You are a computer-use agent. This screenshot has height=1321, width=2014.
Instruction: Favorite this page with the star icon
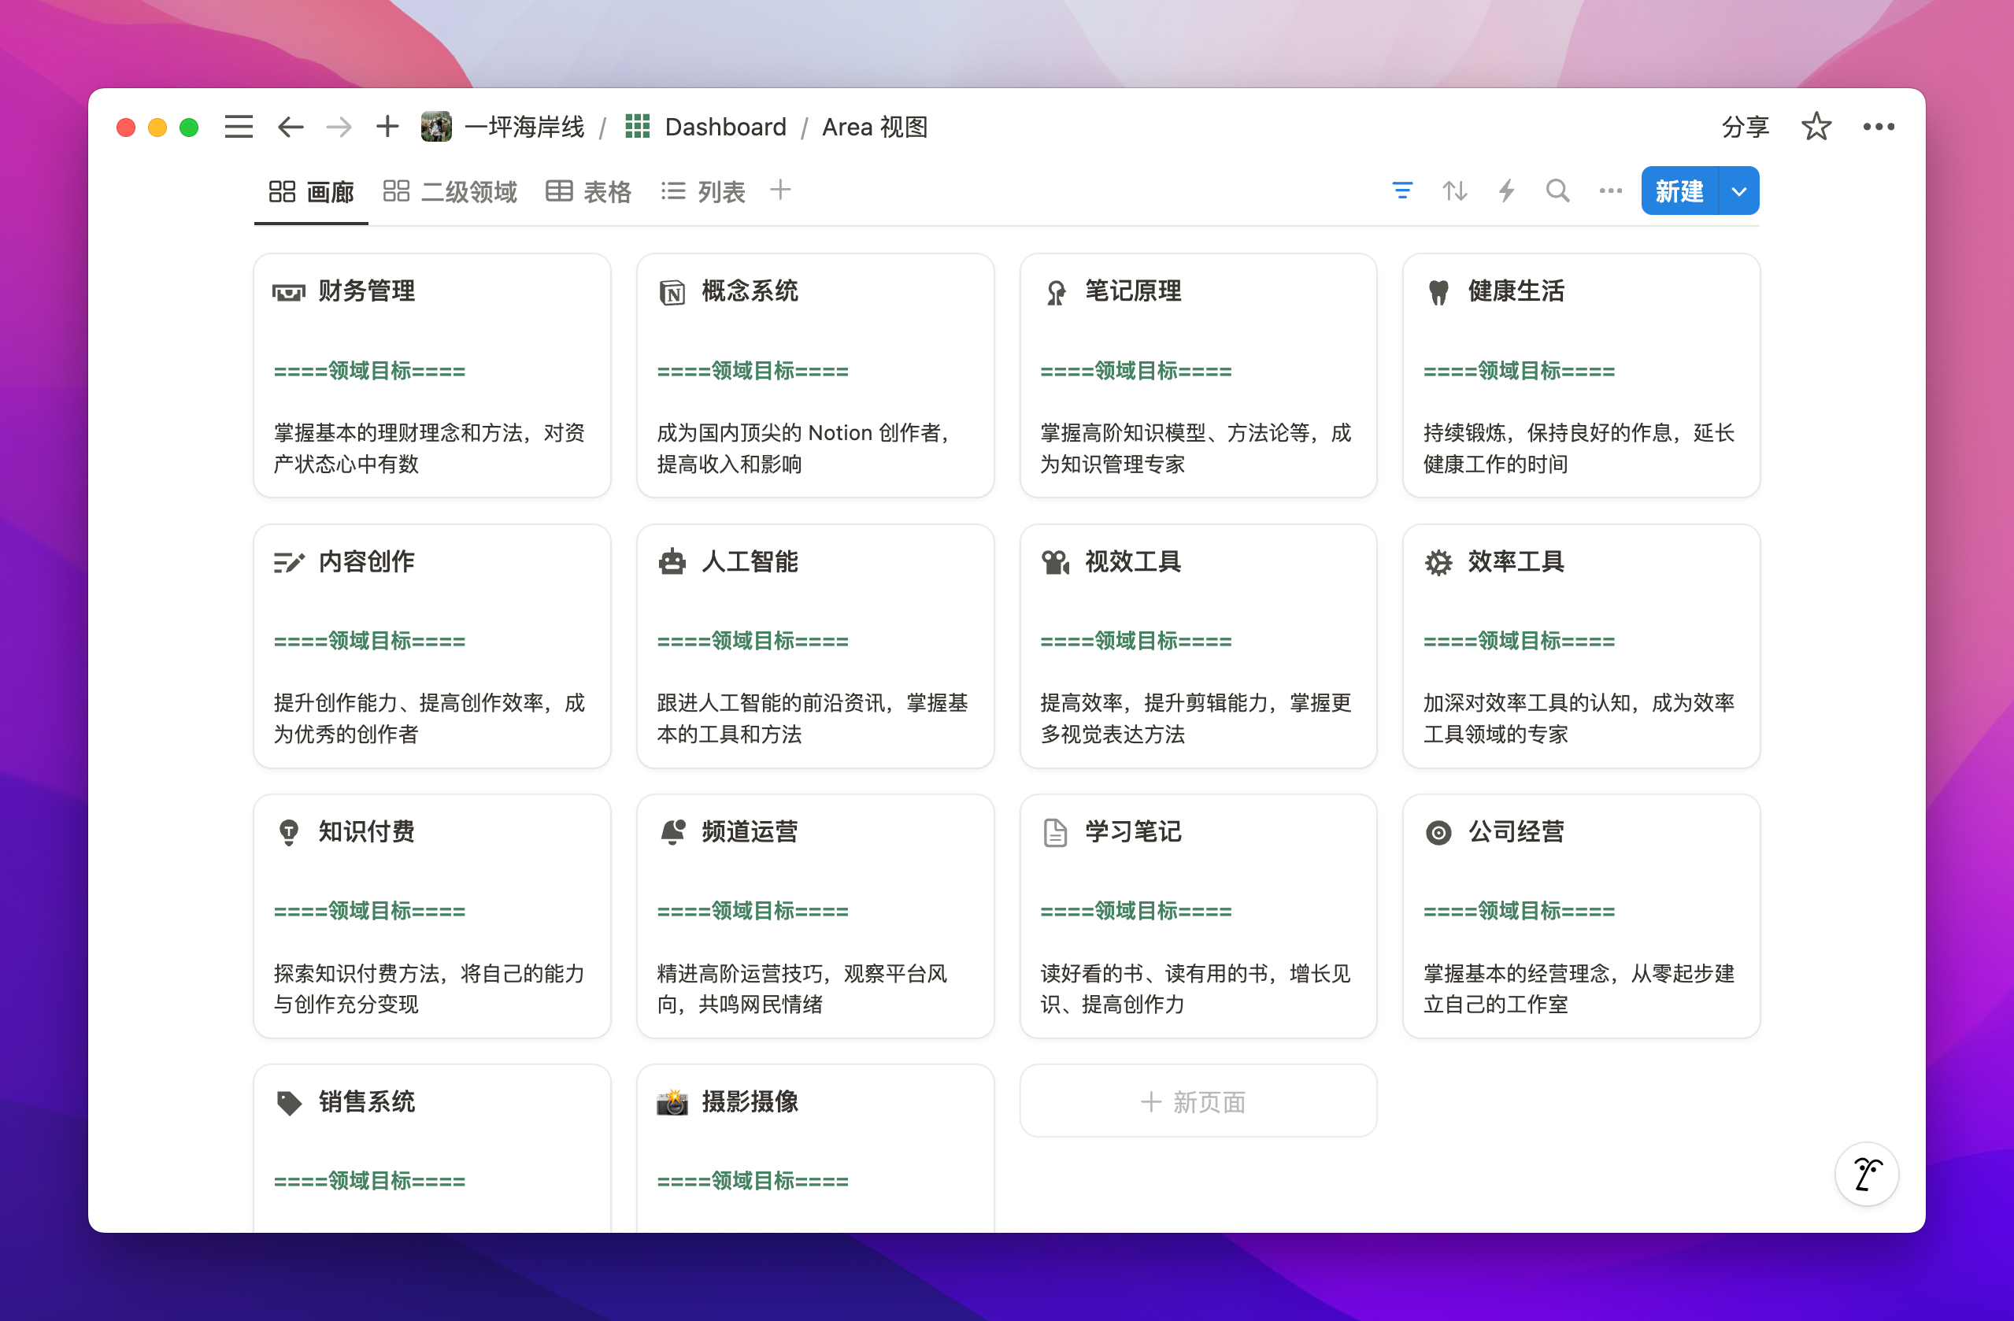coord(1816,127)
